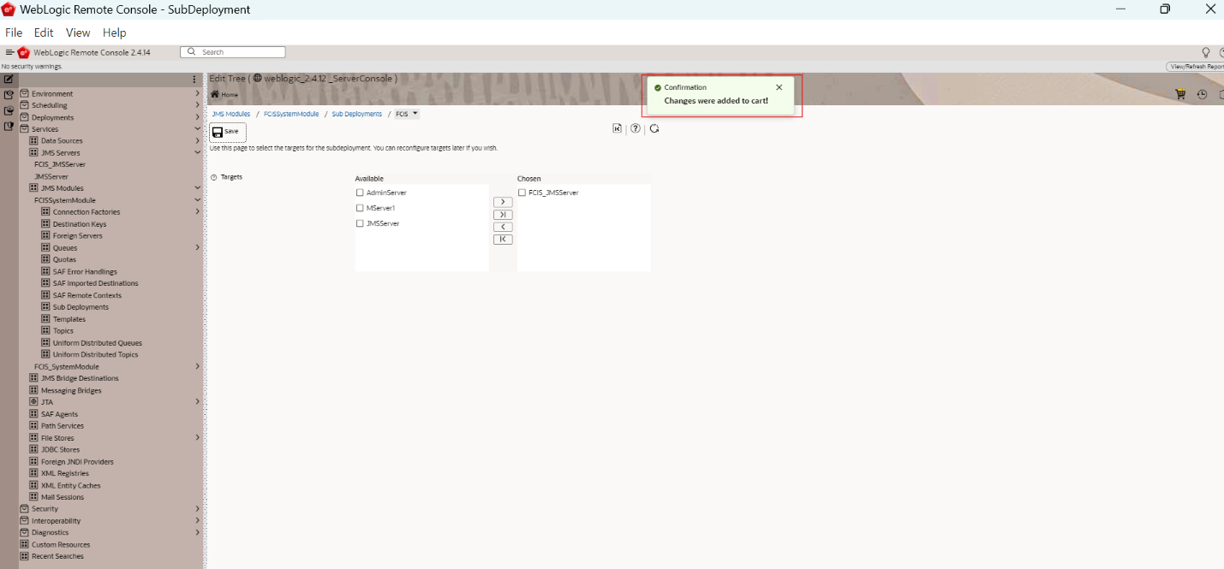Open the shopping cart icon
This screenshot has width=1224, height=569.
point(1180,94)
